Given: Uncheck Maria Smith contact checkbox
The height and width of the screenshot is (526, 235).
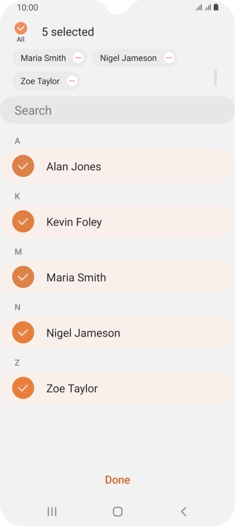Looking at the screenshot, I should 23,277.
